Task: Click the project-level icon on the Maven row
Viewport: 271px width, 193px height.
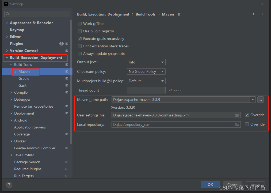Action: (x=67, y=71)
